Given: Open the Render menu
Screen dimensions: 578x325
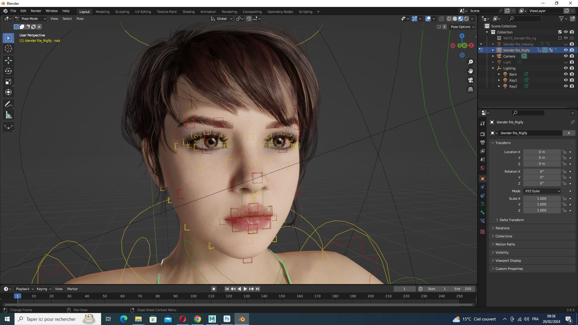Looking at the screenshot, I should tap(36, 11).
